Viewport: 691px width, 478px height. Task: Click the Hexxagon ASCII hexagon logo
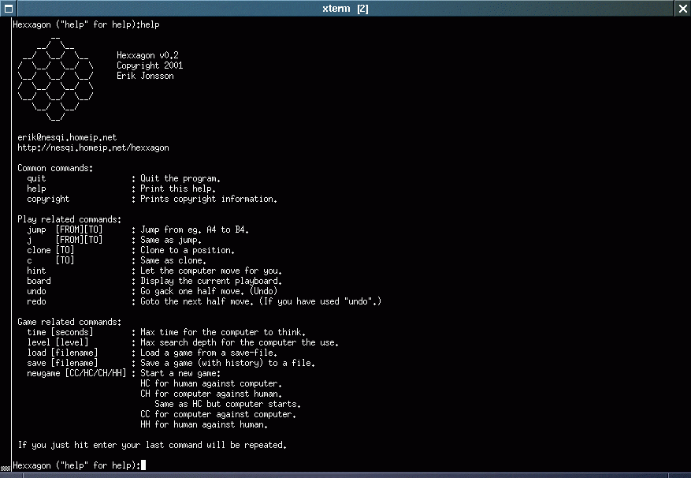tap(55, 80)
